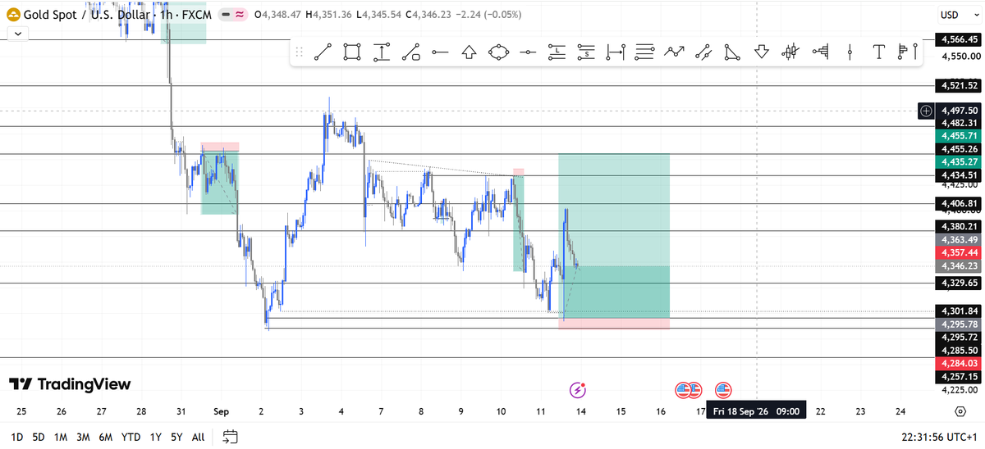Select the Horizontal Line tool

click(x=528, y=52)
